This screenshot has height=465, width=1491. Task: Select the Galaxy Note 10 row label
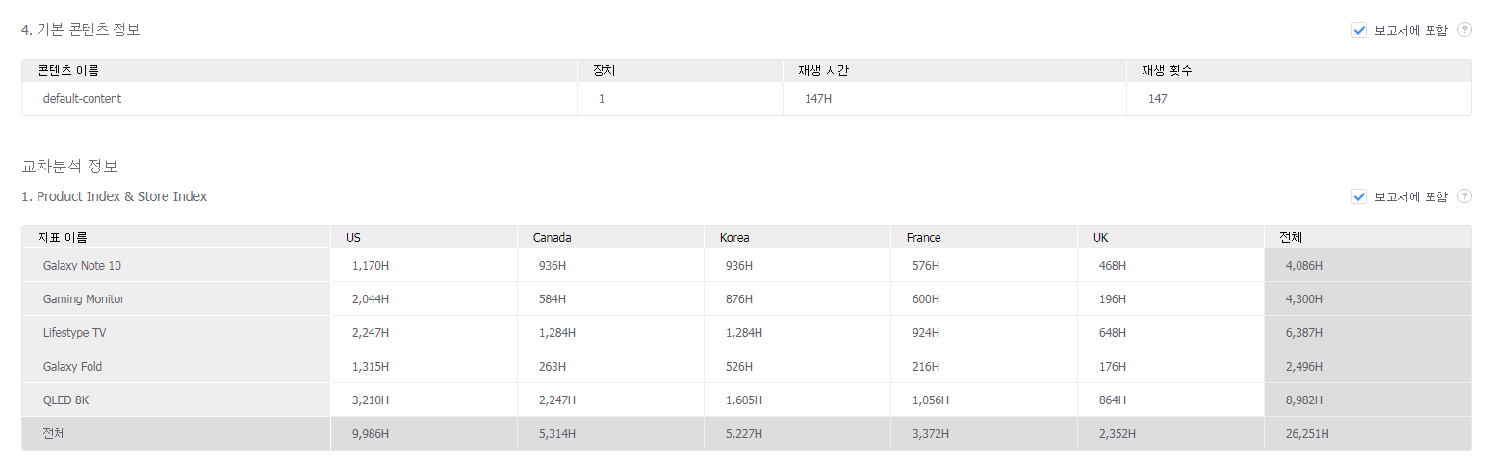pyautogui.click(x=82, y=266)
